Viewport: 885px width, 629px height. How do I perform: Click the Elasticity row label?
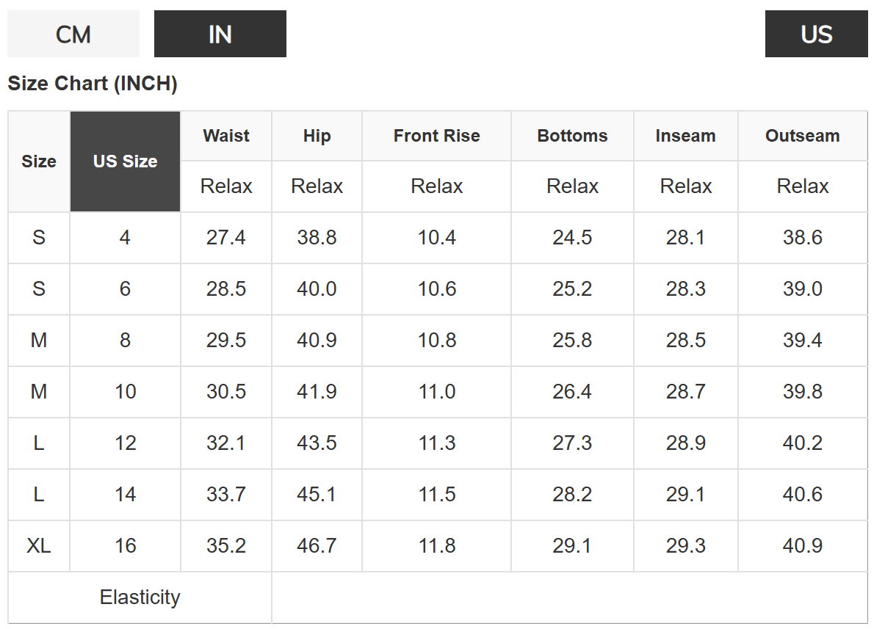click(x=140, y=597)
